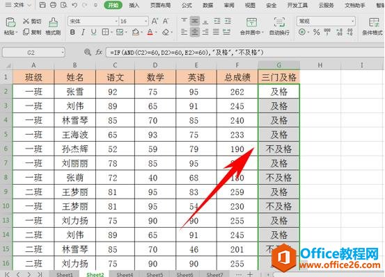This screenshot has height=277, width=385.
Task: Go to the first sheet using the navigation arrow
Action: point(8,274)
